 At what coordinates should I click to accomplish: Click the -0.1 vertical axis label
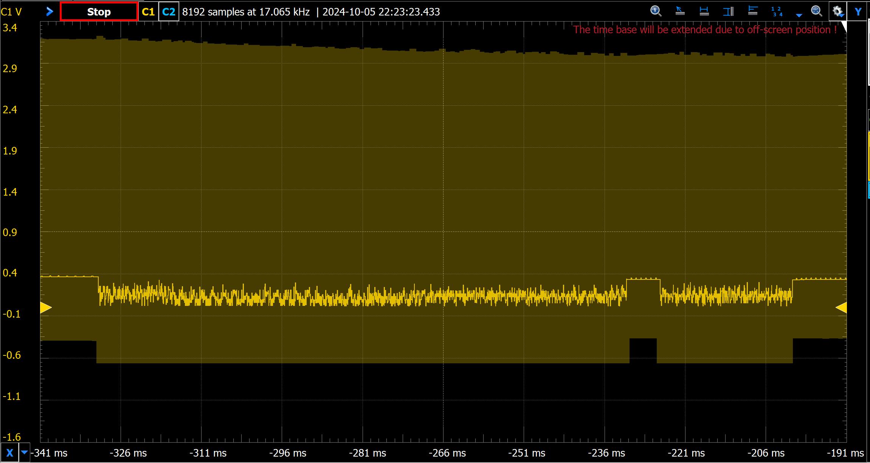11,314
